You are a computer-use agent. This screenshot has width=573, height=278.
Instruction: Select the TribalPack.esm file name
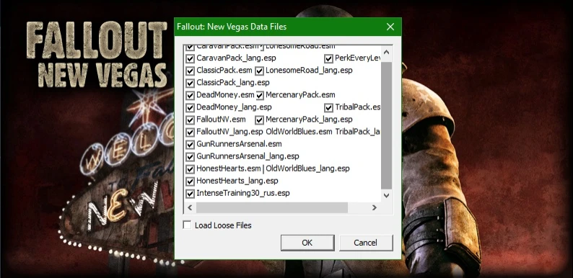click(x=357, y=107)
